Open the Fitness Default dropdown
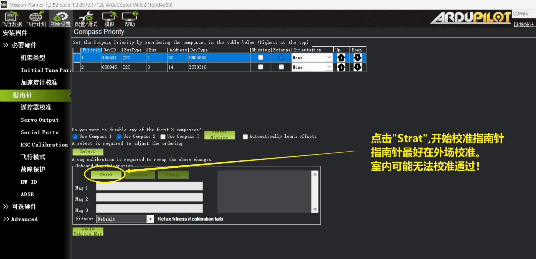536x259 pixels. pos(150,219)
